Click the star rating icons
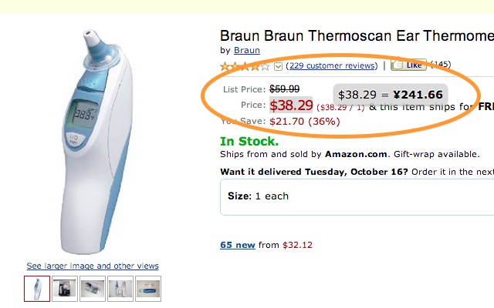494x308 pixels. coord(245,66)
